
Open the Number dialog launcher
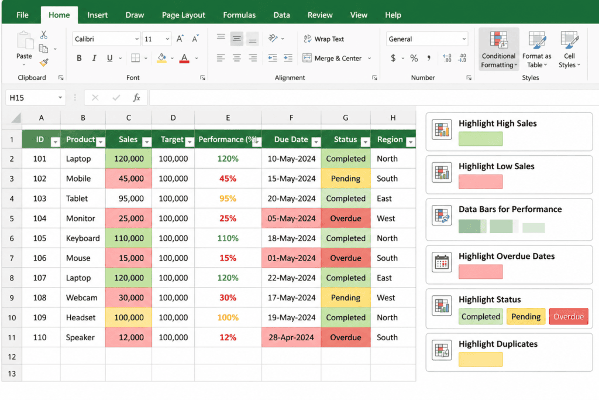coord(469,78)
